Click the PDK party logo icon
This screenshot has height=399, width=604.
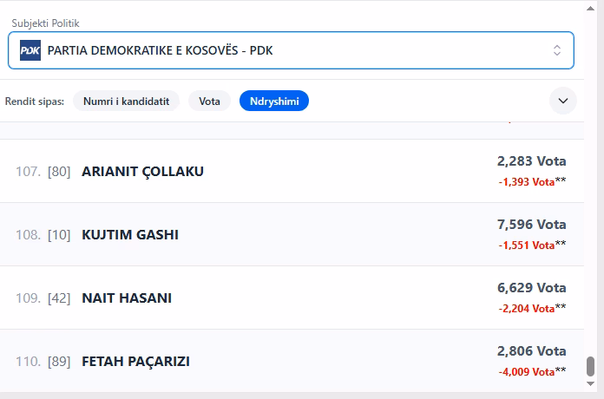tap(30, 50)
